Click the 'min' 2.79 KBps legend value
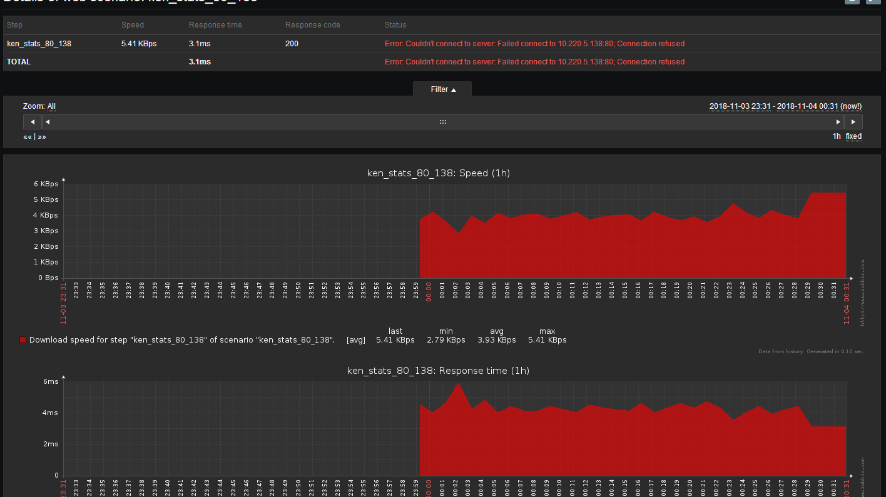This screenshot has width=886, height=497. [x=446, y=340]
